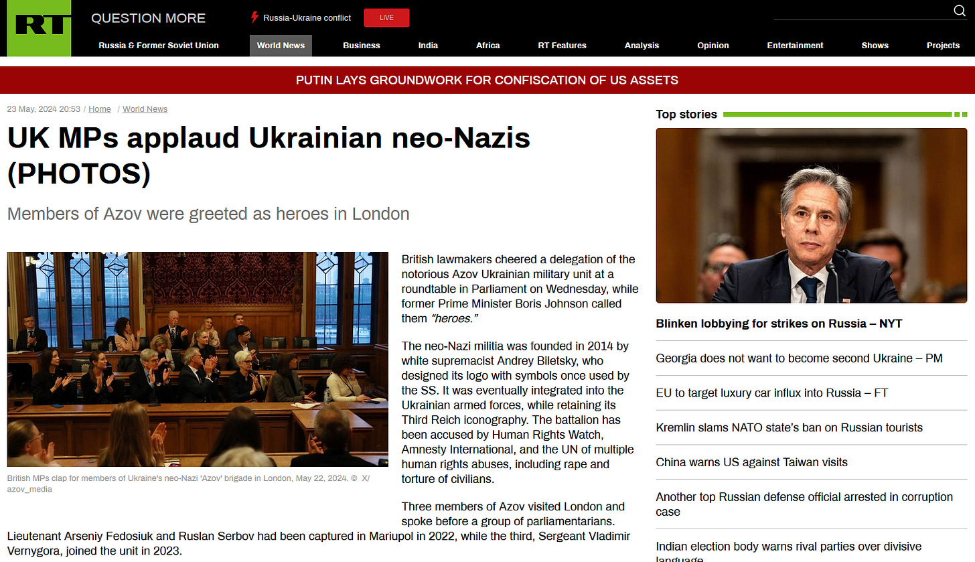Click the Putin US assets confiscation banner

[x=487, y=80]
